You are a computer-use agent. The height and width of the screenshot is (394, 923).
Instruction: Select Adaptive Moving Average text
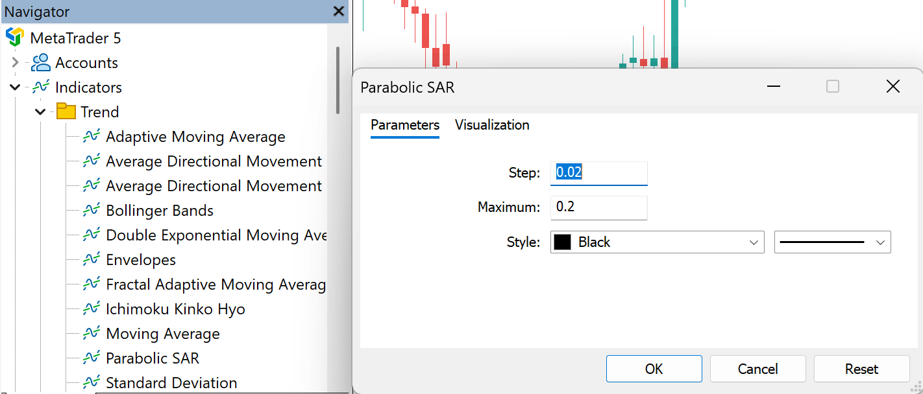pos(196,137)
